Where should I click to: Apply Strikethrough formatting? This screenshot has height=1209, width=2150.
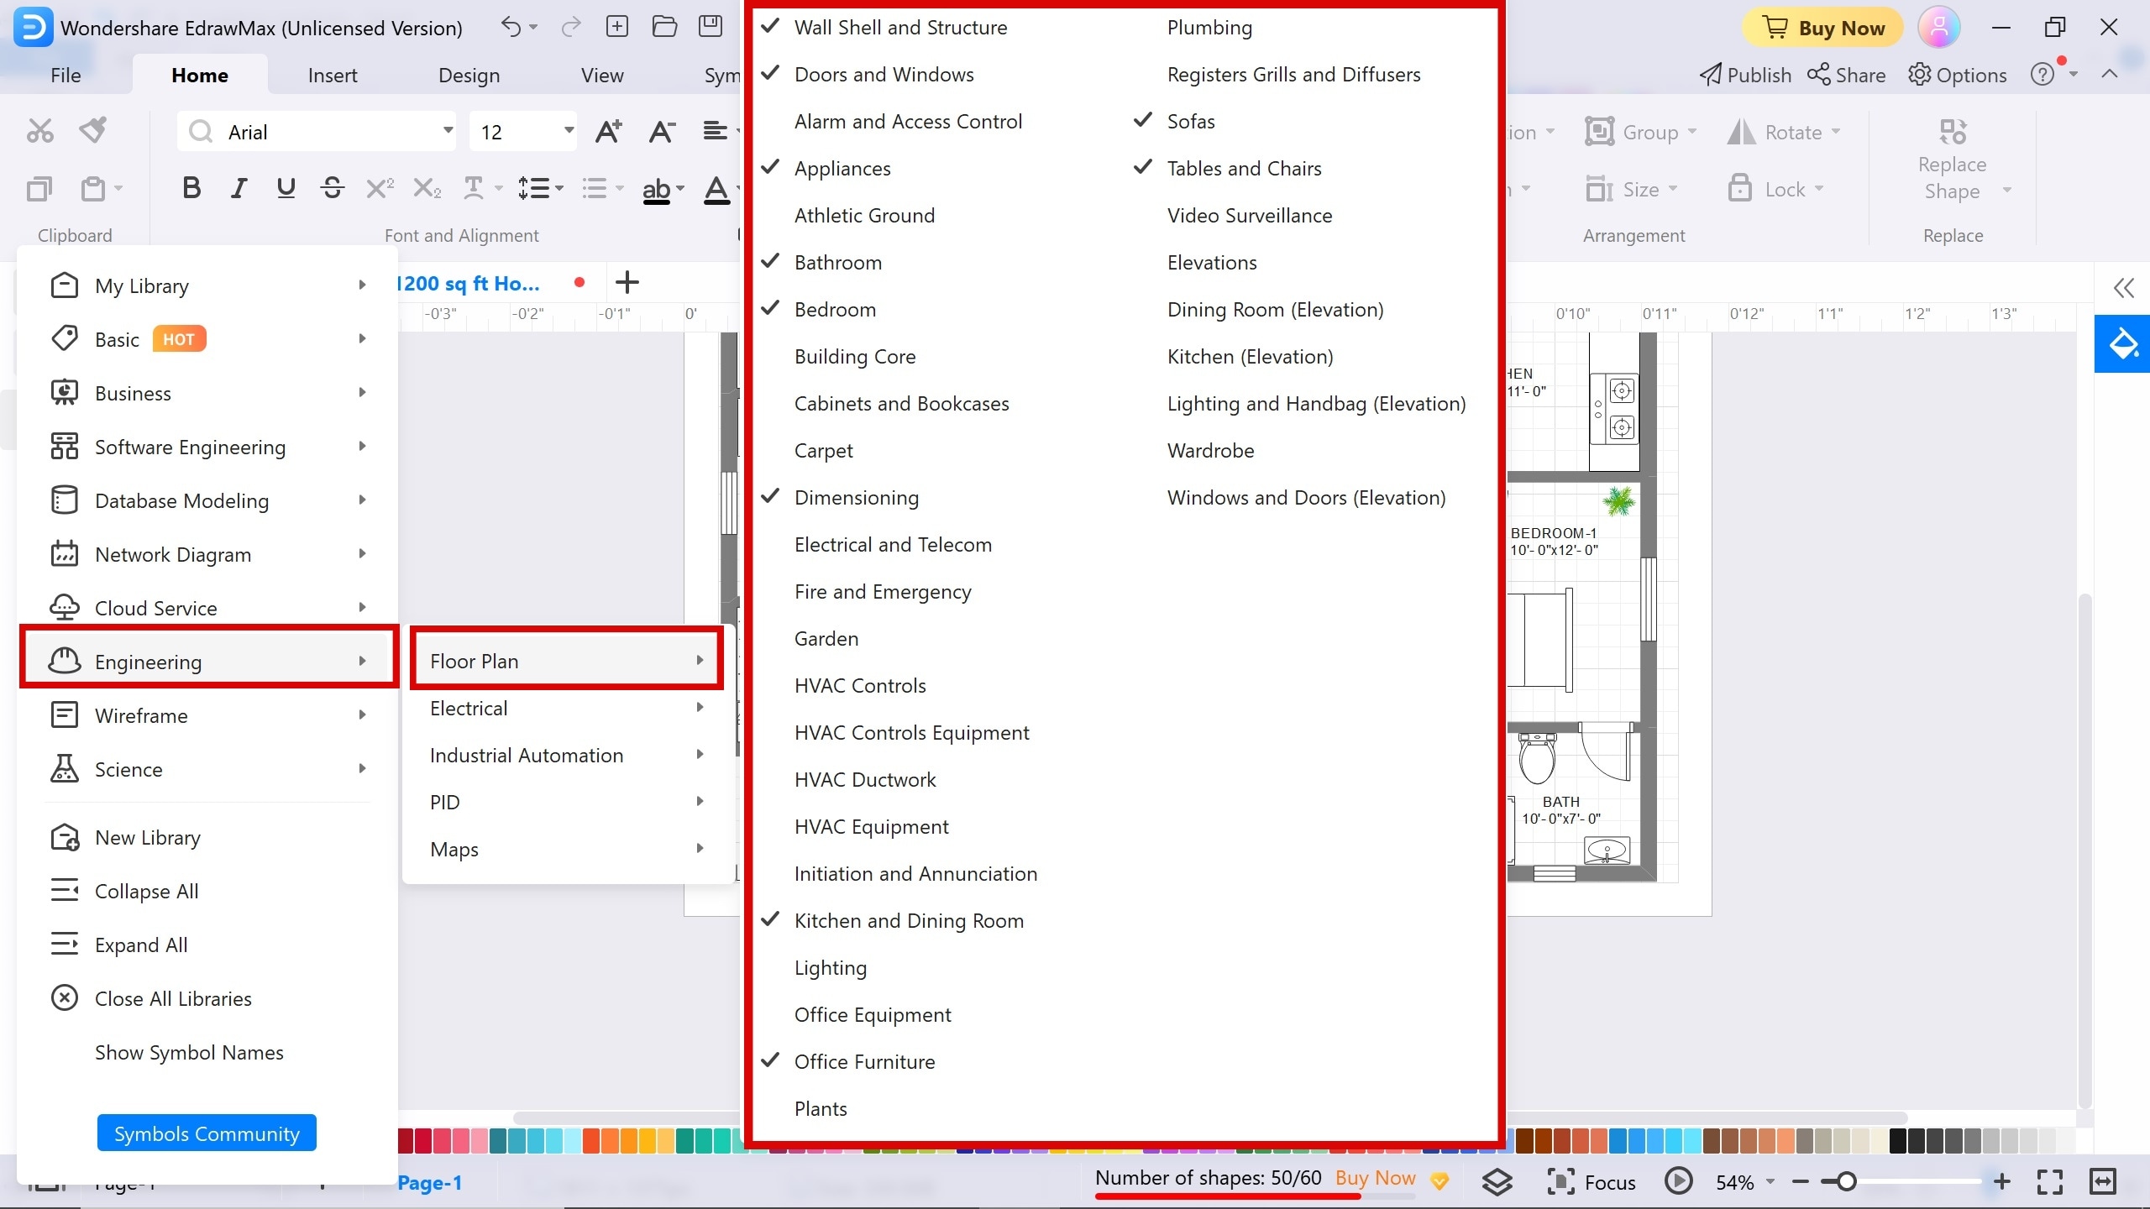tap(333, 188)
